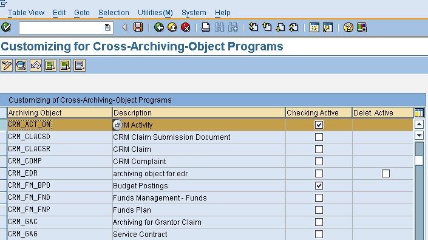Enable Checking Active for CRM Complaint
Screen dimensions: 428x240
(x=319, y=162)
